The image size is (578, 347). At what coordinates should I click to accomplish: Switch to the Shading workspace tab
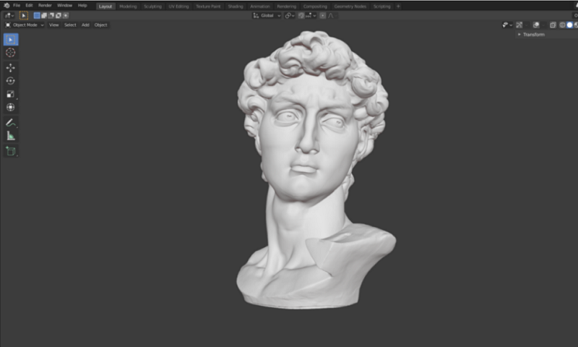[x=236, y=7]
